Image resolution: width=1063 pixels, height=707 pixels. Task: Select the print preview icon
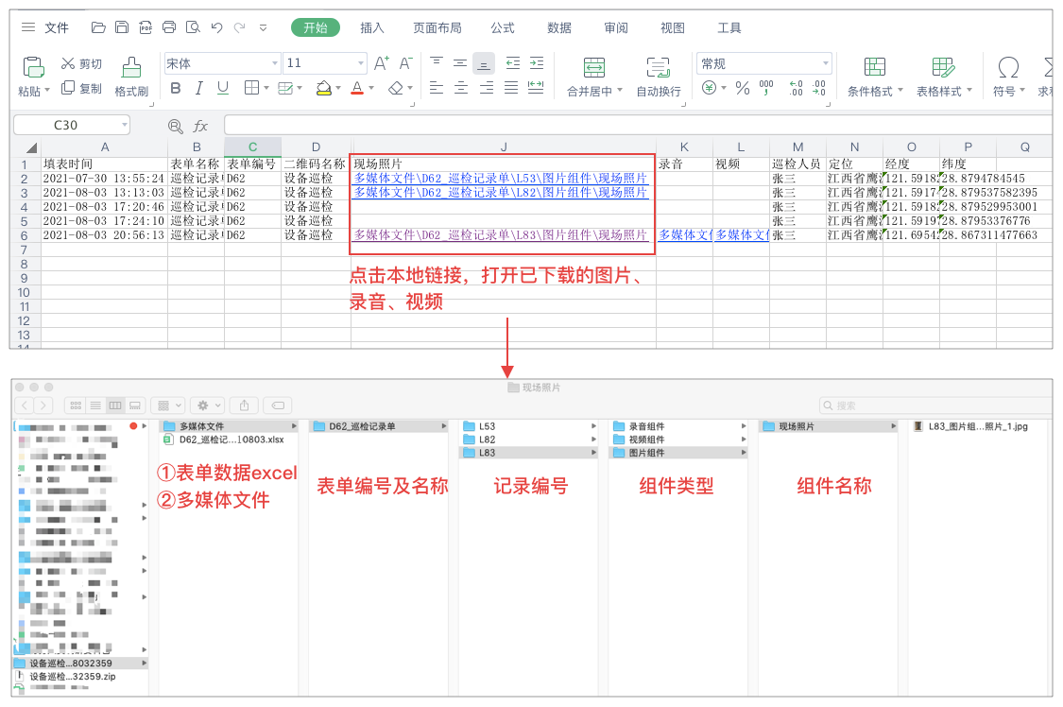[x=194, y=28]
